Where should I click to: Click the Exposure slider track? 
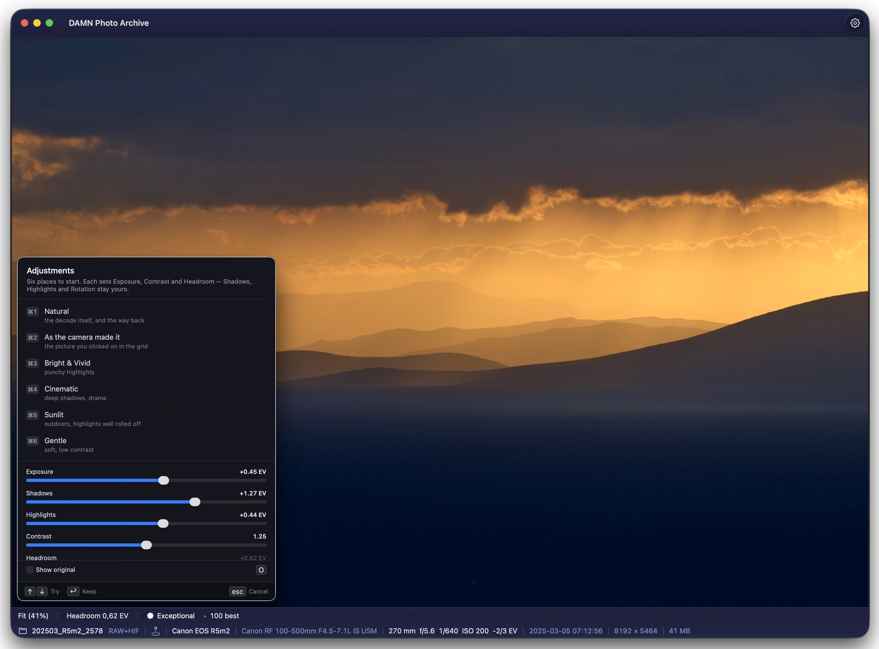click(146, 481)
